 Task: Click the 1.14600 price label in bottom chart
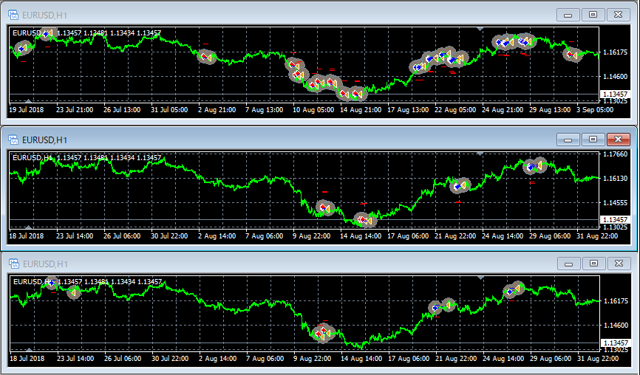pos(616,326)
